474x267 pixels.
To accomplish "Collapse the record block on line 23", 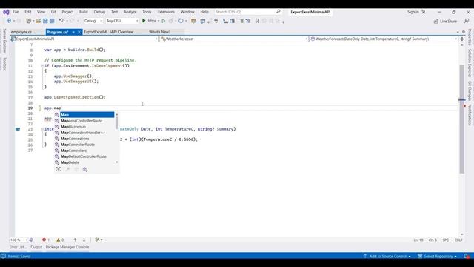I will (42, 129).
